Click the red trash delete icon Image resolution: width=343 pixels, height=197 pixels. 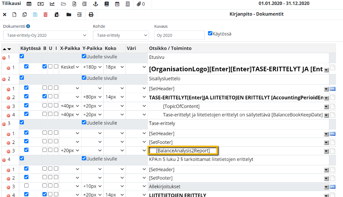46,14
